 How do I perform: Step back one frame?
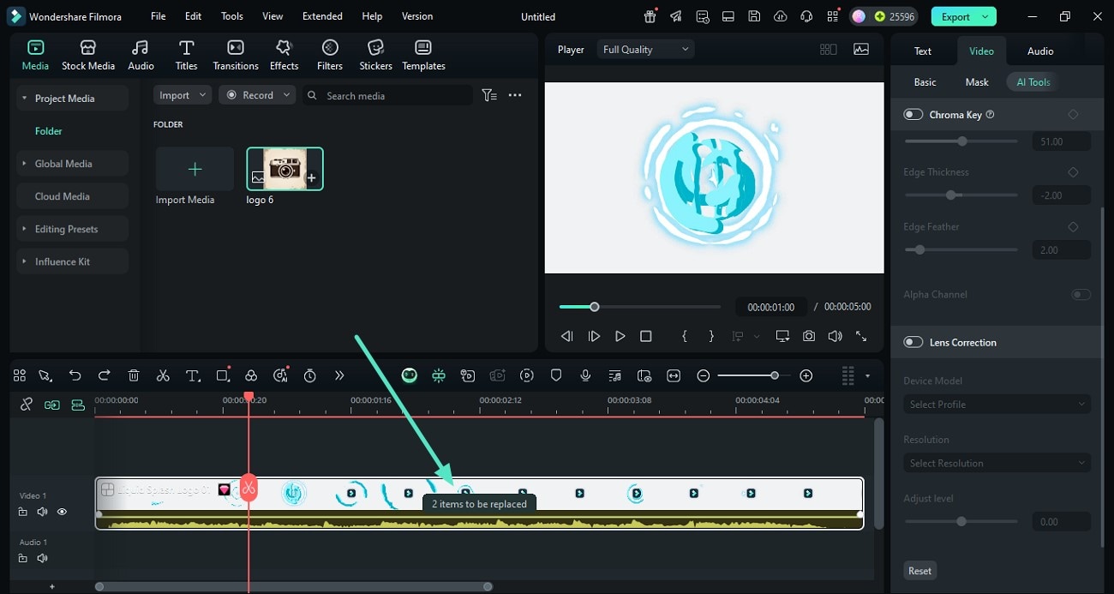tap(566, 337)
